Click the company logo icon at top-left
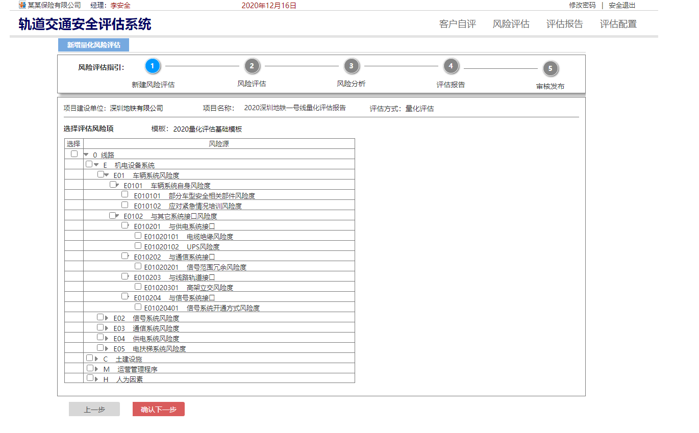Screen dimensions: 699x433 (x=22, y=5)
